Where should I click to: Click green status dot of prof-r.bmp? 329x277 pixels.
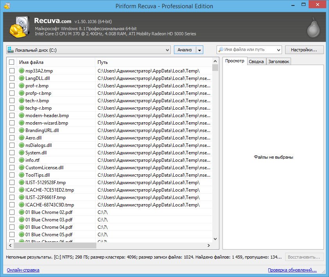tap(22, 86)
